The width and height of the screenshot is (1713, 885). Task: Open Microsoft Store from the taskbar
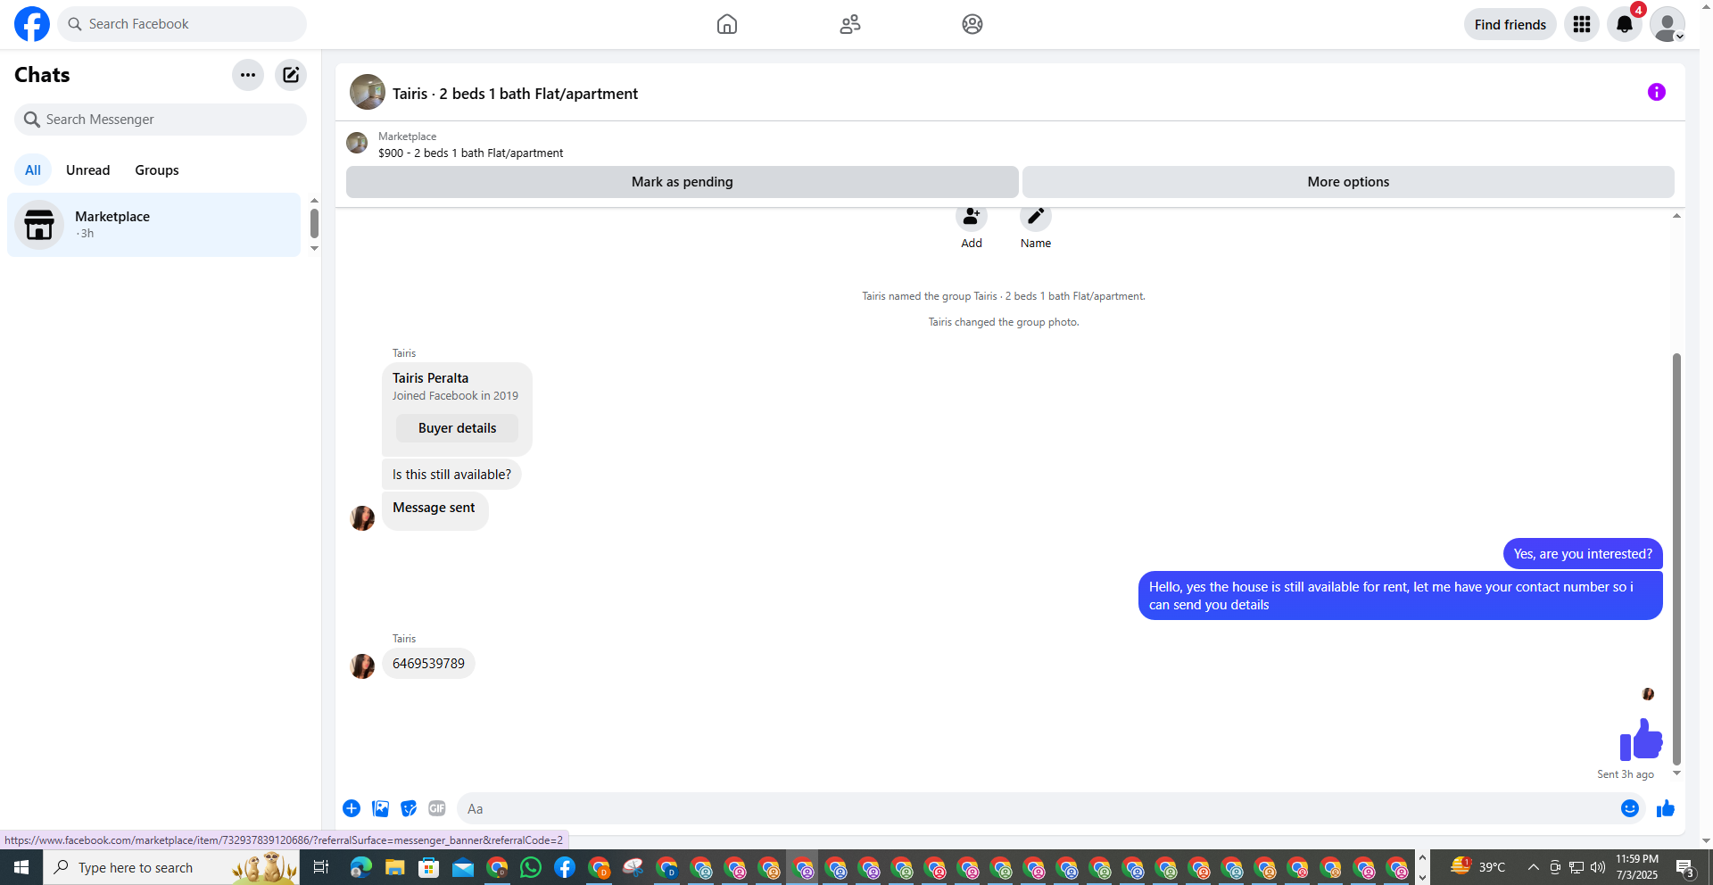click(x=429, y=867)
